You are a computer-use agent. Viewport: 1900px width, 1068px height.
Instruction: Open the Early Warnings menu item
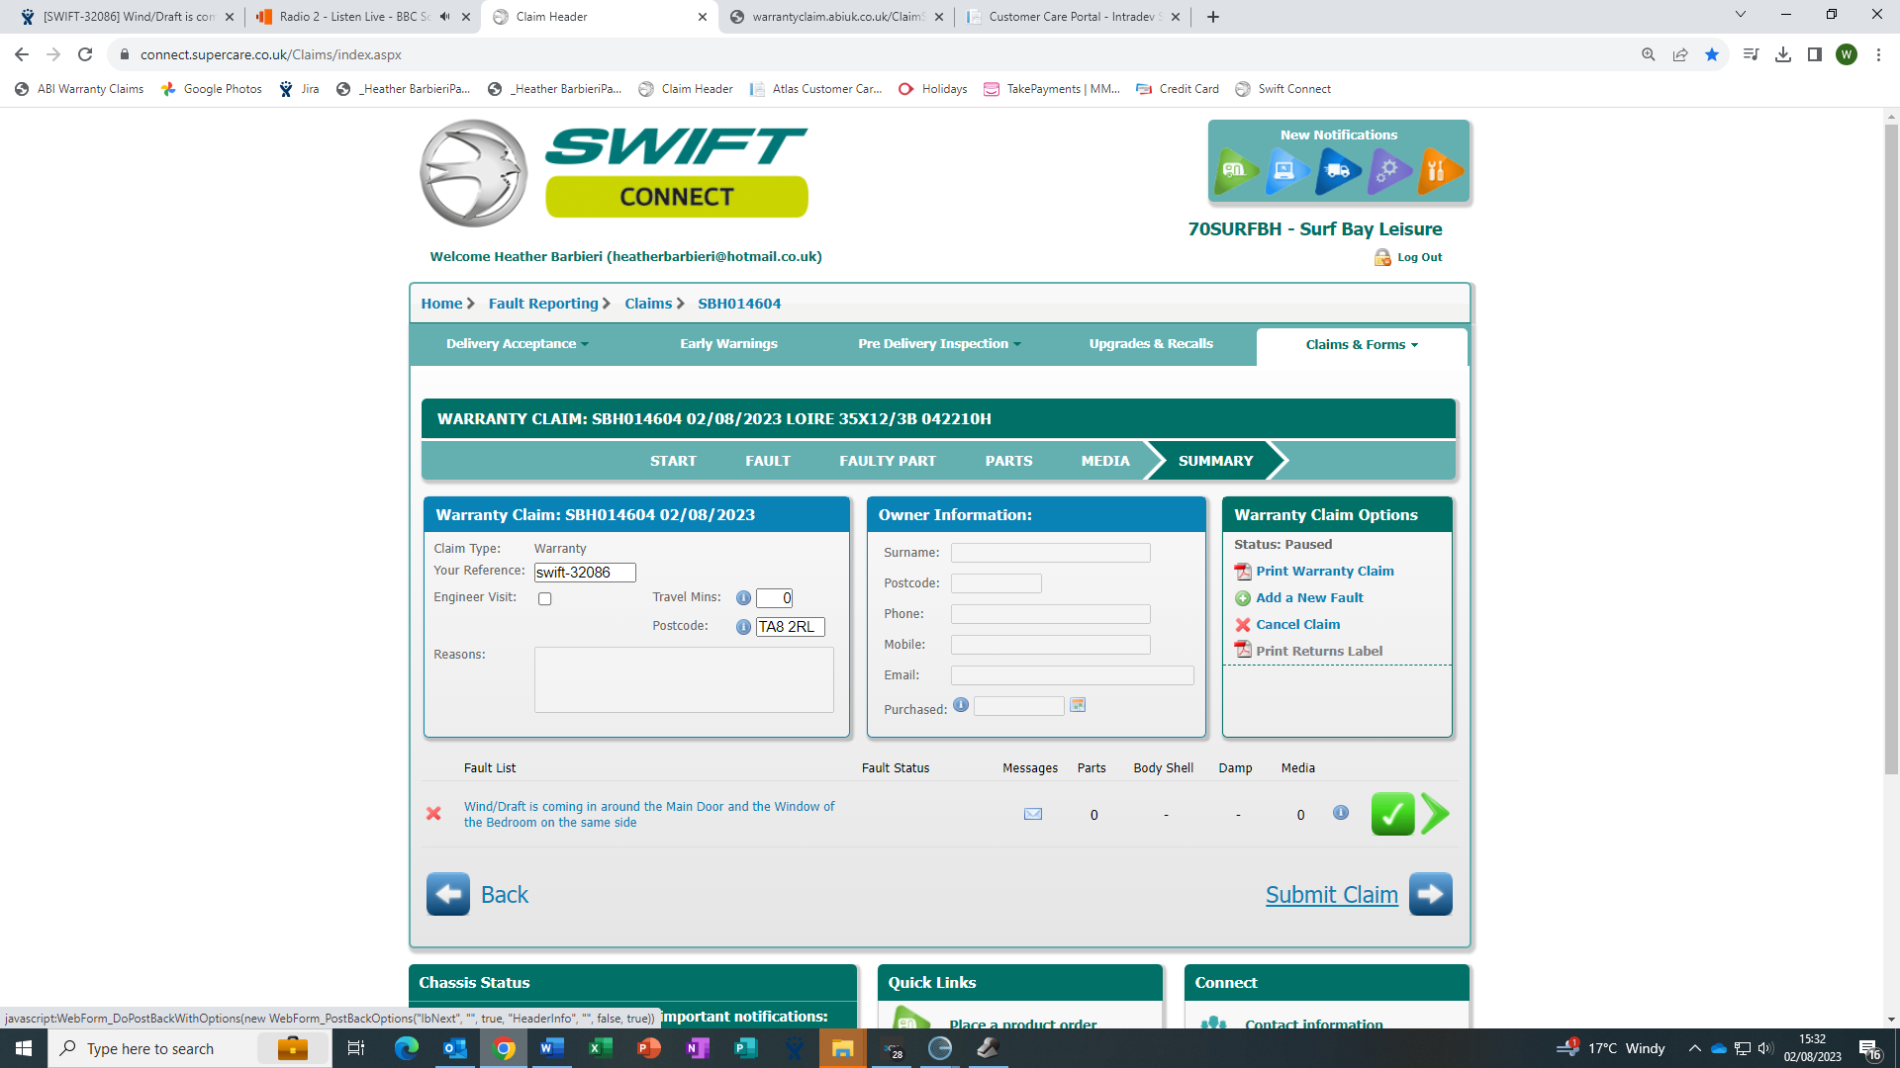(728, 344)
